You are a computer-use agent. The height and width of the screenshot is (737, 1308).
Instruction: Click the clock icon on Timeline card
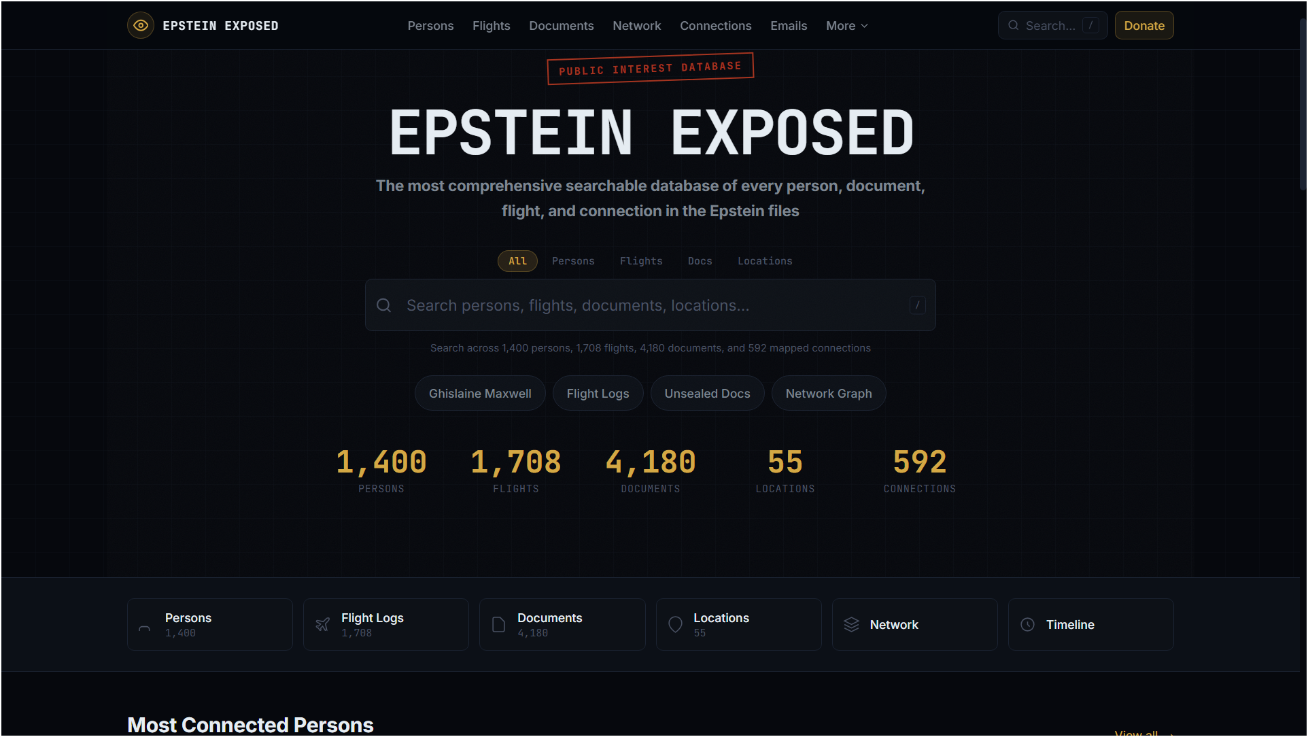[1027, 624]
